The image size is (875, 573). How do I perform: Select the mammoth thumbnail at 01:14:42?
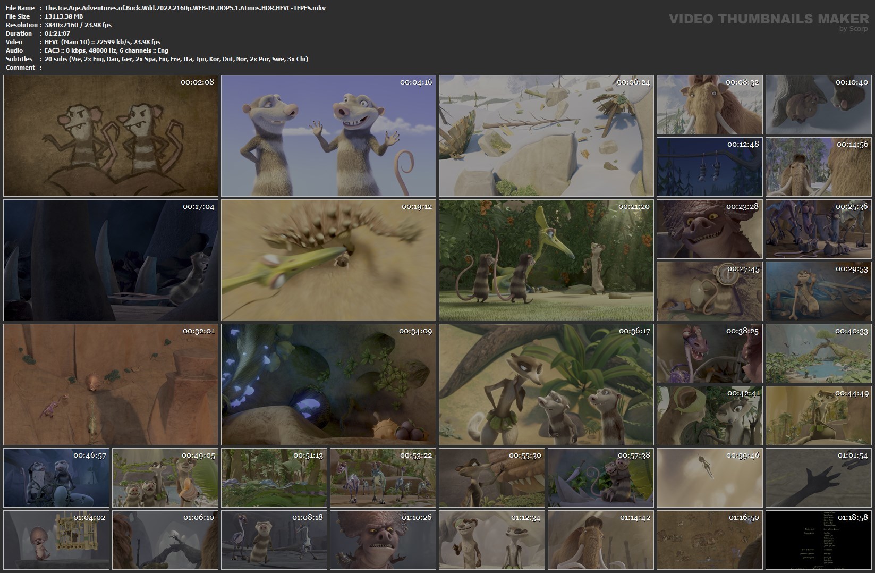coord(601,540)
